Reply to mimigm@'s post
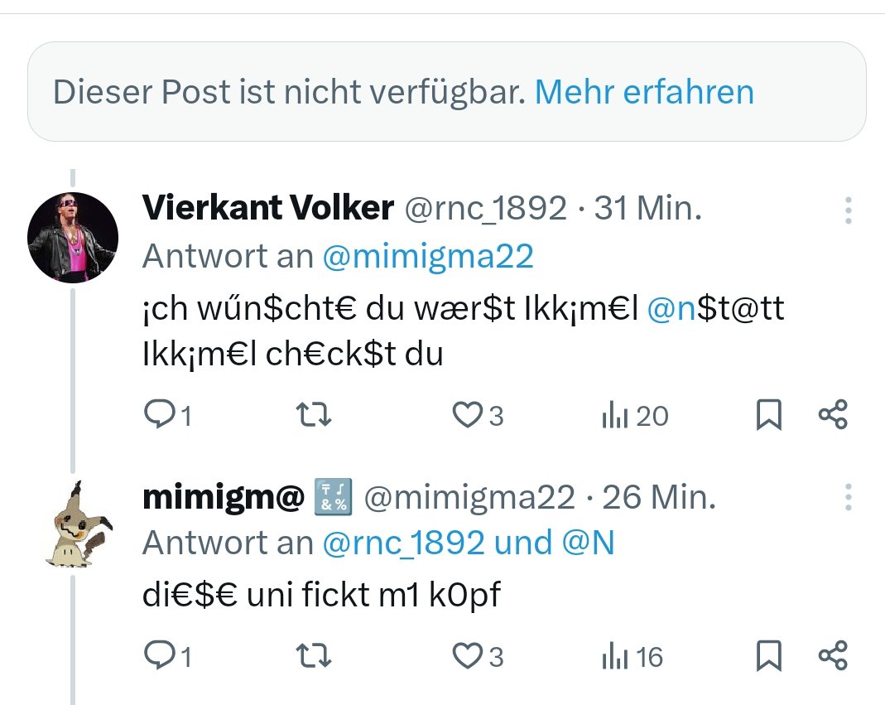Screen dimensions: 885x705 pos(156,656)
